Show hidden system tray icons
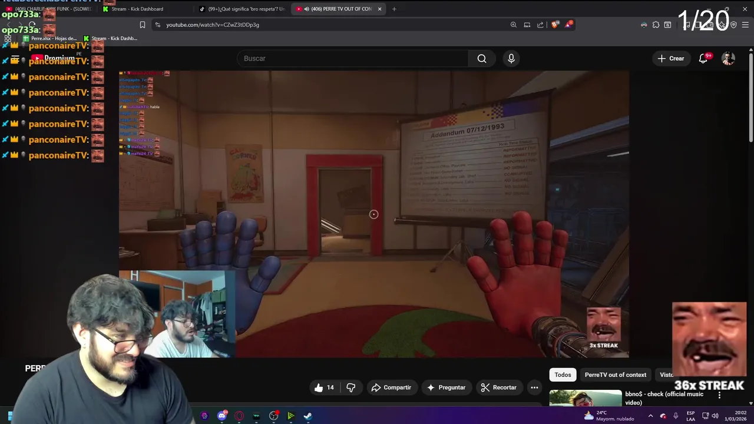This screenshot has height=424, width=754. 650,416
